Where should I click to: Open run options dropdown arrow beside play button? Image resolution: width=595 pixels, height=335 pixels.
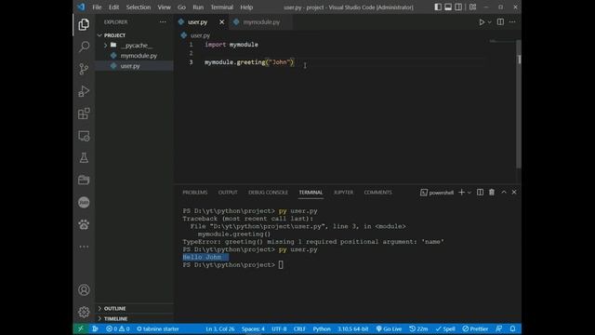click(x=490, y=22)
